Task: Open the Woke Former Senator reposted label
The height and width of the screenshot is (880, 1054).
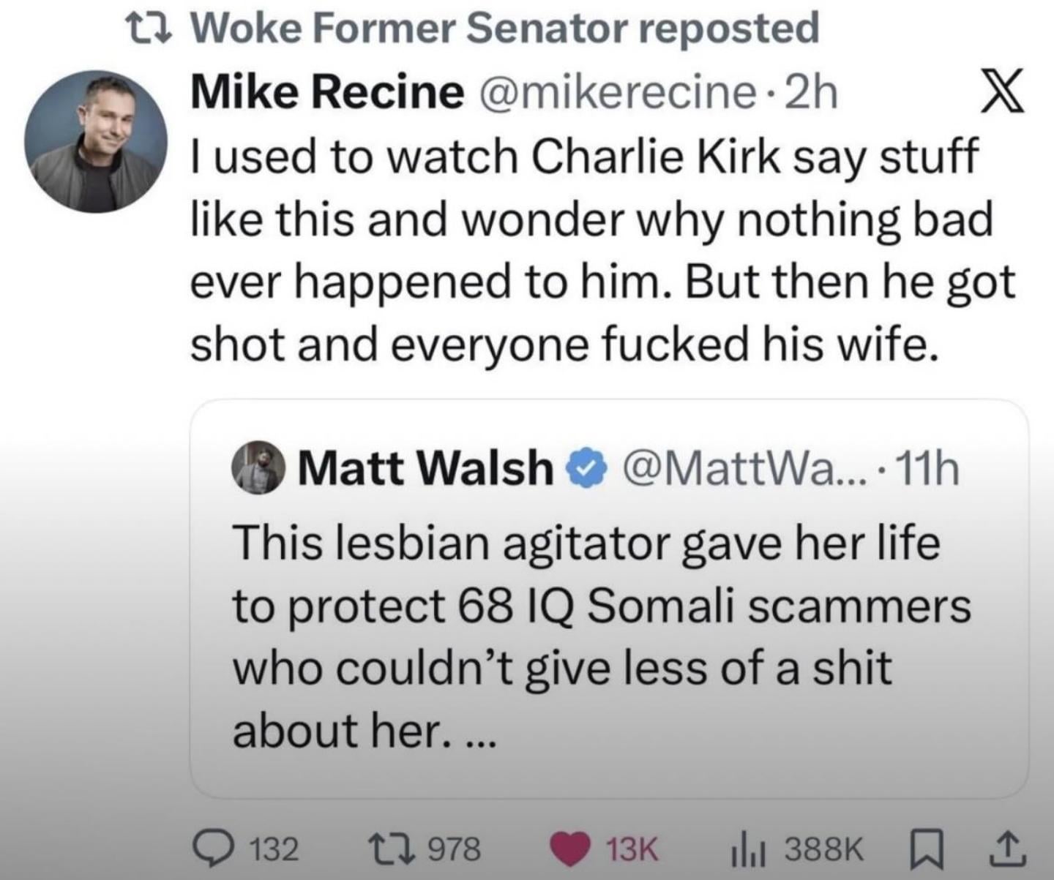Action: click(507, 29)
